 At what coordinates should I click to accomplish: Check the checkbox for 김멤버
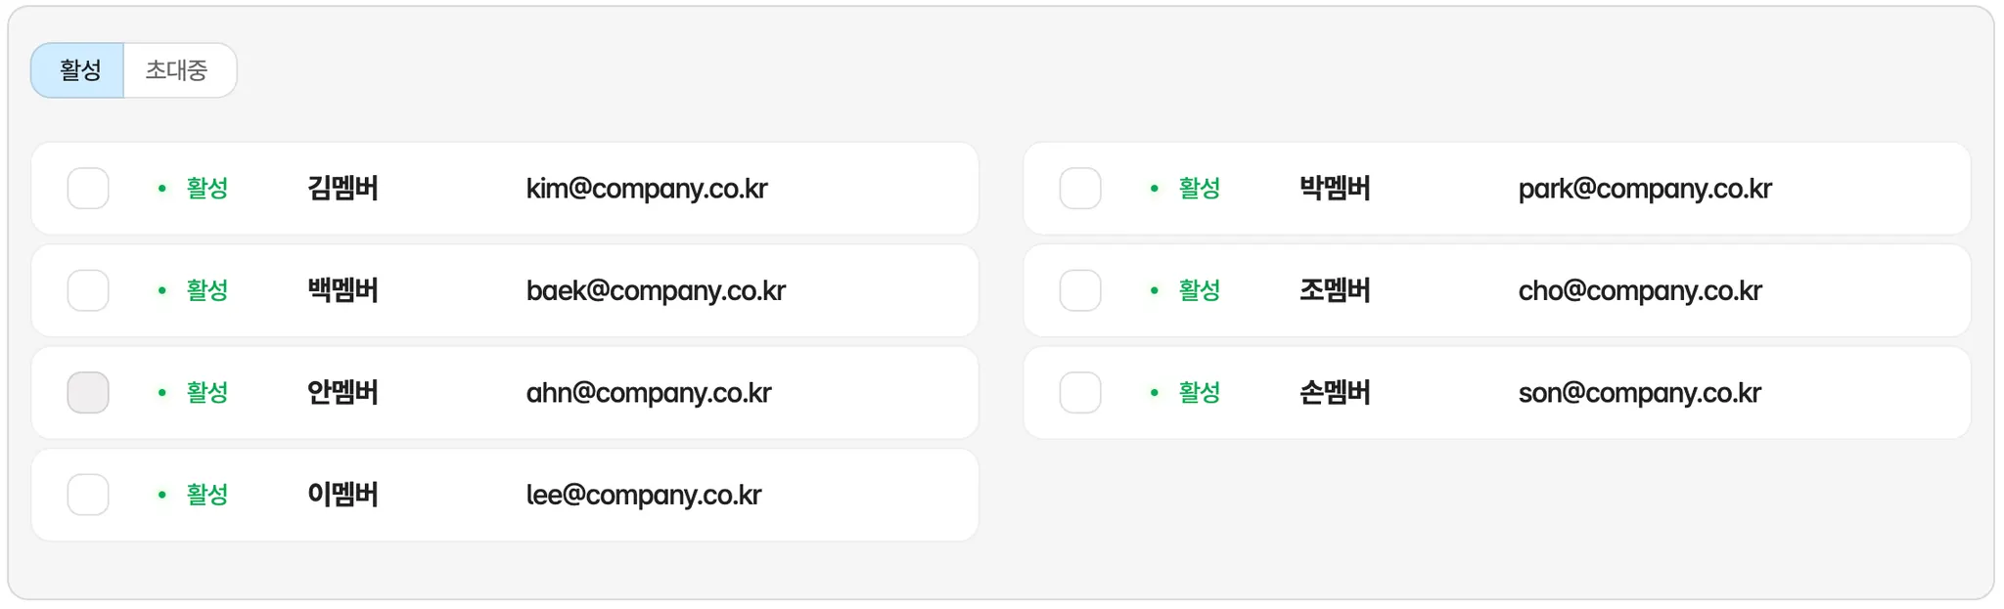88,189
